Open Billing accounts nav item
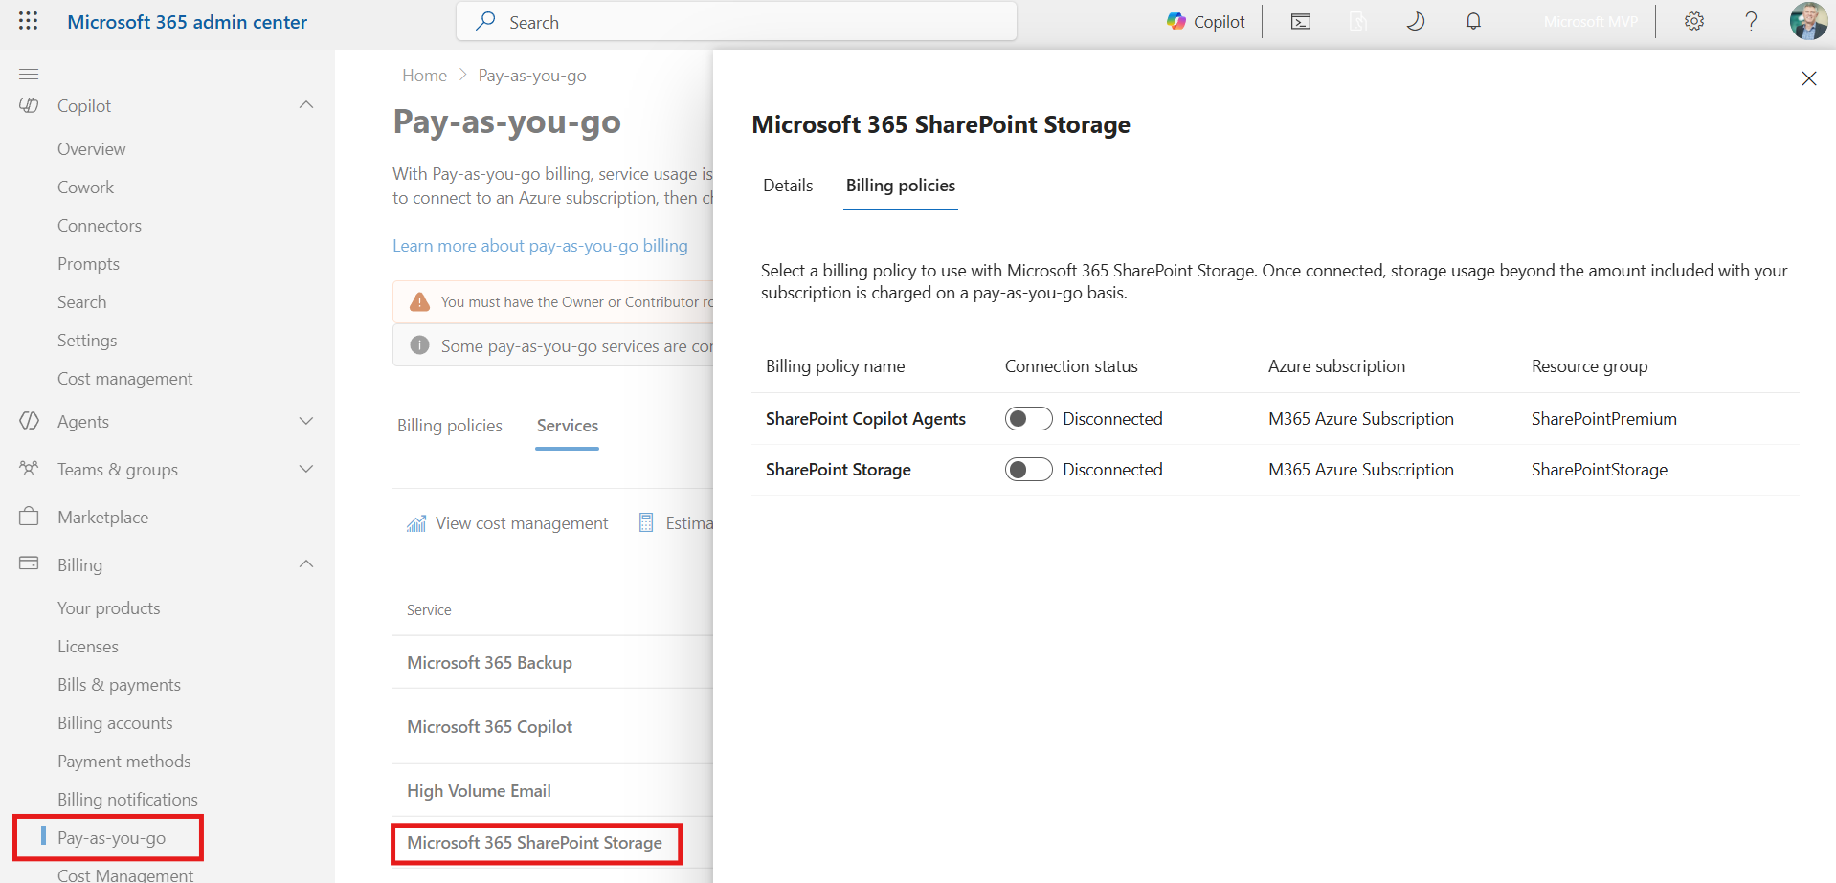The height and width of the screenshot is (883, 1836). (115, 723)
